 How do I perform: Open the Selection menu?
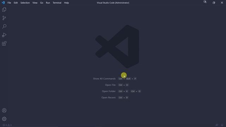(25, 3)
